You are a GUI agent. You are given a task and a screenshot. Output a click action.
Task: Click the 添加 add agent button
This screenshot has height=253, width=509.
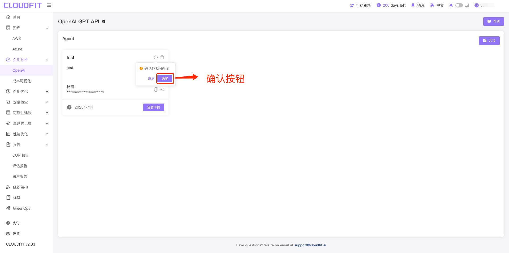coord(489,41)
